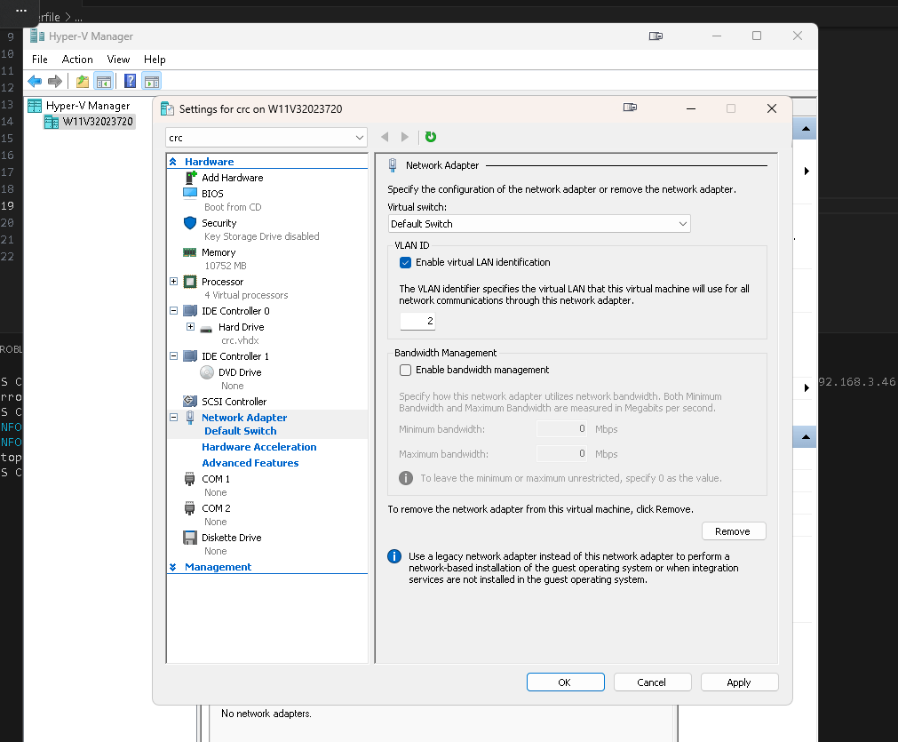Click the OK button

(x=565, y=682)
